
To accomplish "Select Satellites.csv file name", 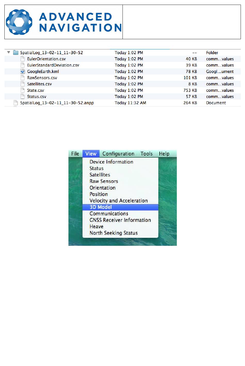I will click(39, 84).
